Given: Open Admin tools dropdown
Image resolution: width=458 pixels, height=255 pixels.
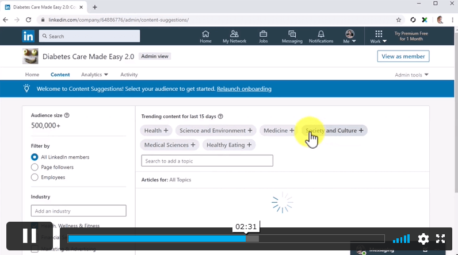Looking at the screenshot, I should click(x=411, y=75).
